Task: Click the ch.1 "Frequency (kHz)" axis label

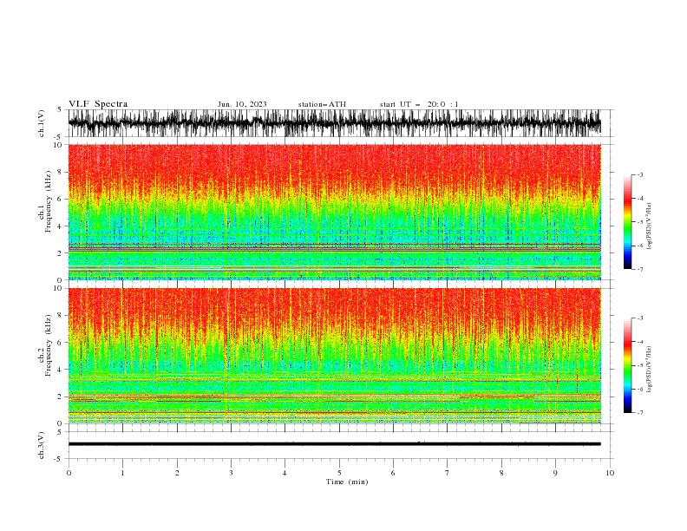Action: [x=48, y=202]
